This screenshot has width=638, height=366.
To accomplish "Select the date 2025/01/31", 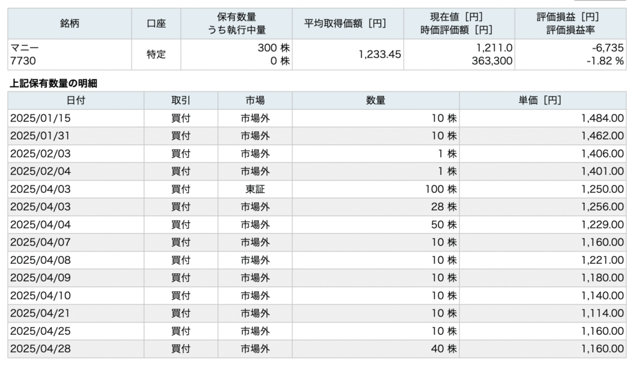I will [40, 136].
